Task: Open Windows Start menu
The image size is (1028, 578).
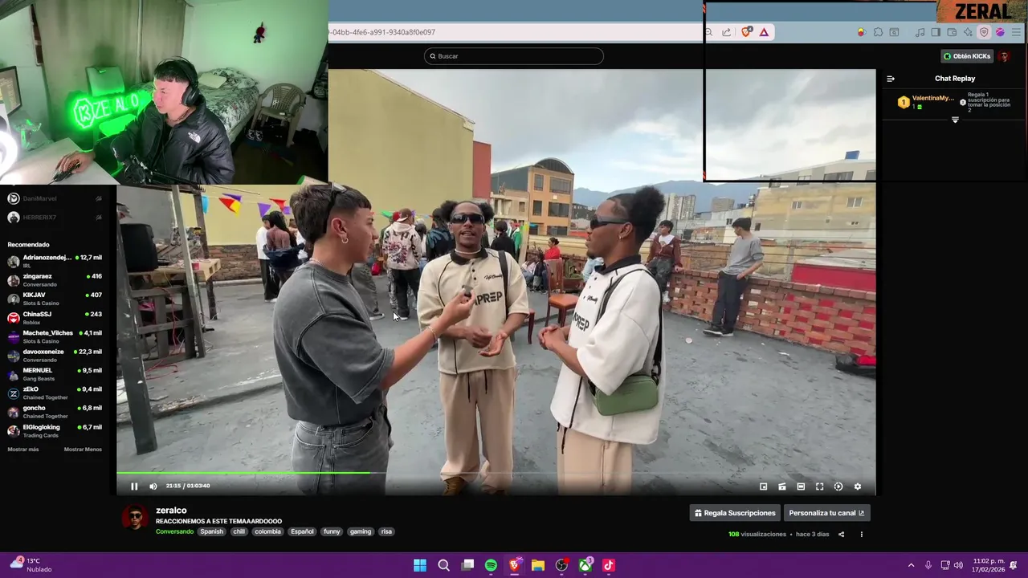Action: click(x=420, y=565)
